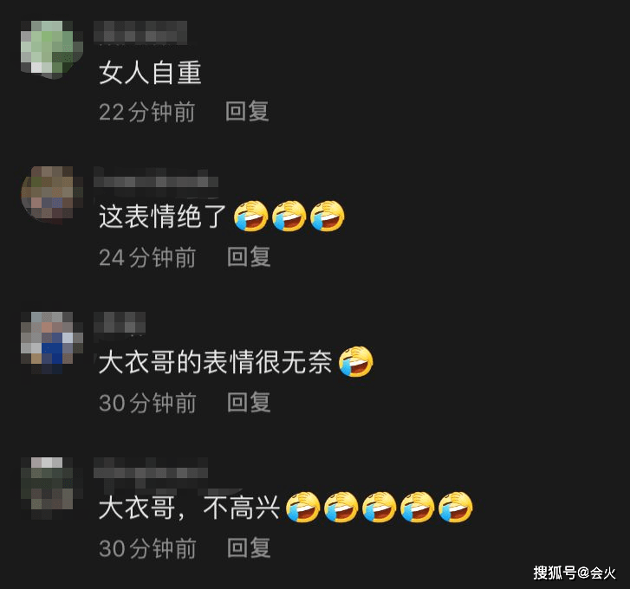Reply to 大衣哥的表情很无奈 comment
This screenshot has height=589, width=630.
pos(249,402)
